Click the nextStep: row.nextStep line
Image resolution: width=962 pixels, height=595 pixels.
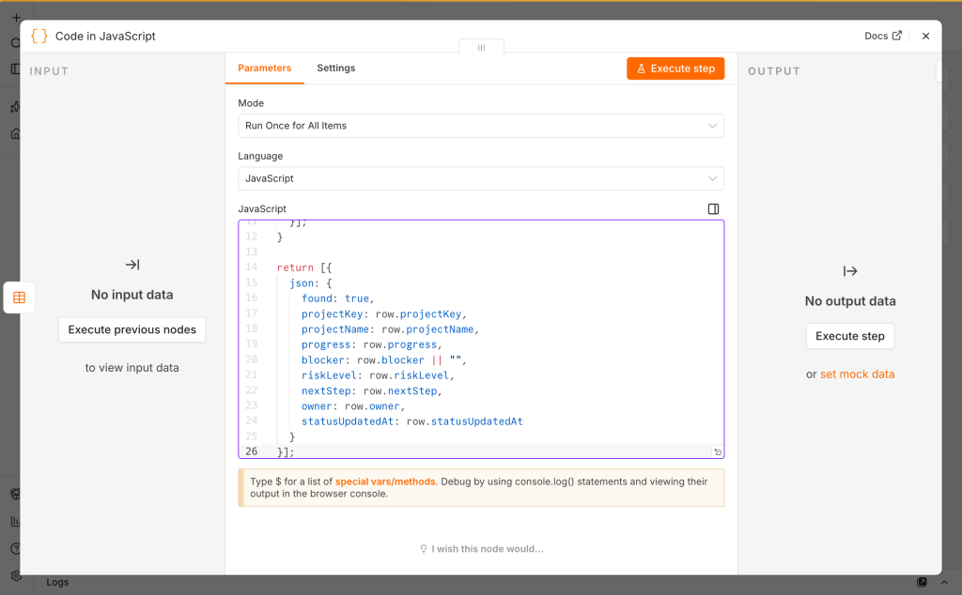372,390
